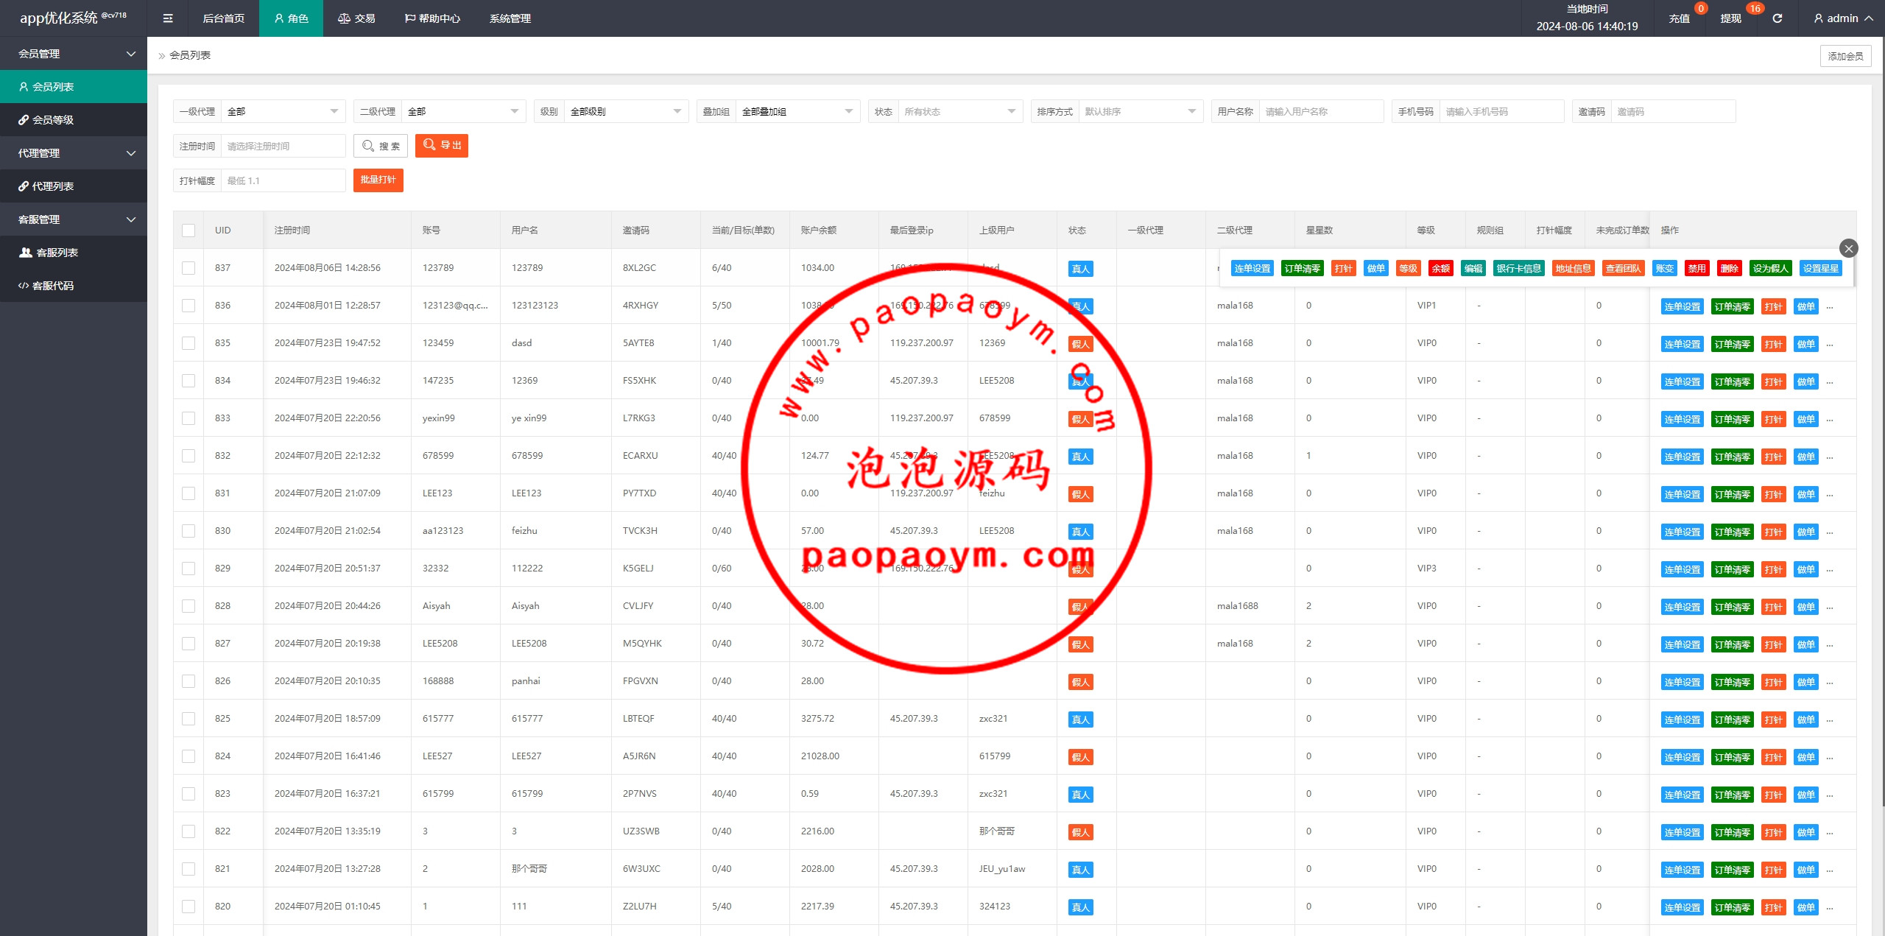Click 设置星星 in the actions popup
Image resolution: width=1885 pixels, height=936 pixels.
(1820, 268)
